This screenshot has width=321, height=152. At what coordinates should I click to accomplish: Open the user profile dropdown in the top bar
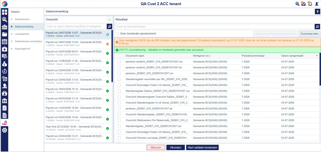click(x=317, y=4)
